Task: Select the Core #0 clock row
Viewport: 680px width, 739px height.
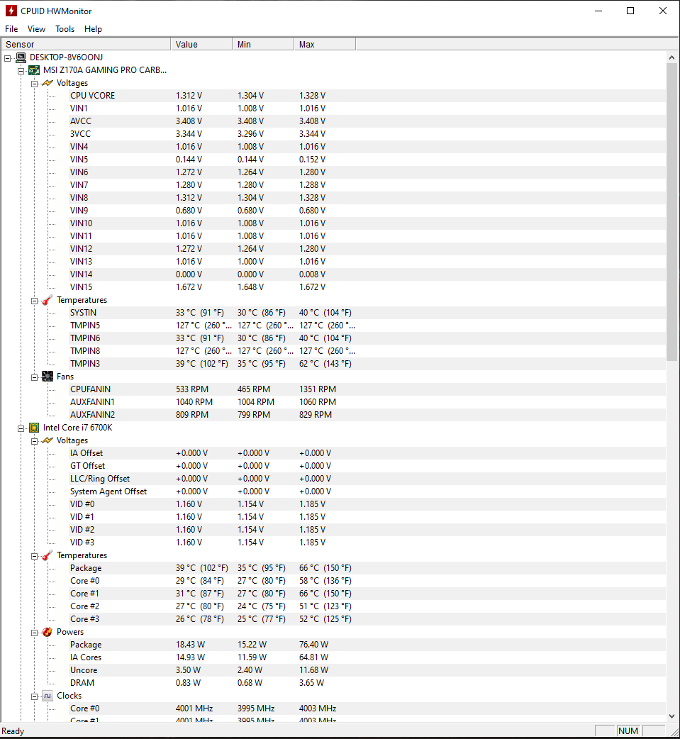Action: [x=367, y=709]
